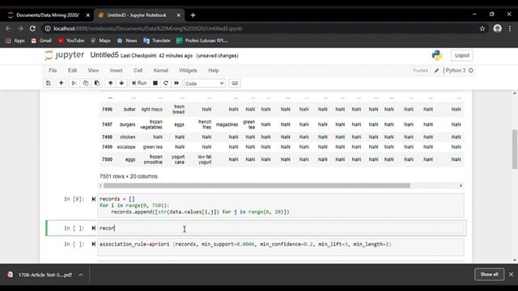The width and height of the screenshot is (518, 291).
Task: Open the Profesi Lulusan RPL bookmark
Action: coord(202,40)
